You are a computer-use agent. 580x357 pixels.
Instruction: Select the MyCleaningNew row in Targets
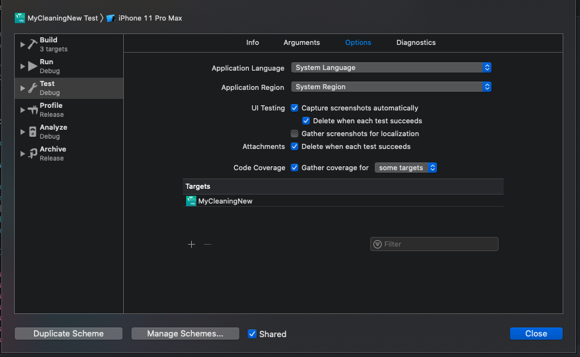pos(343,201)
